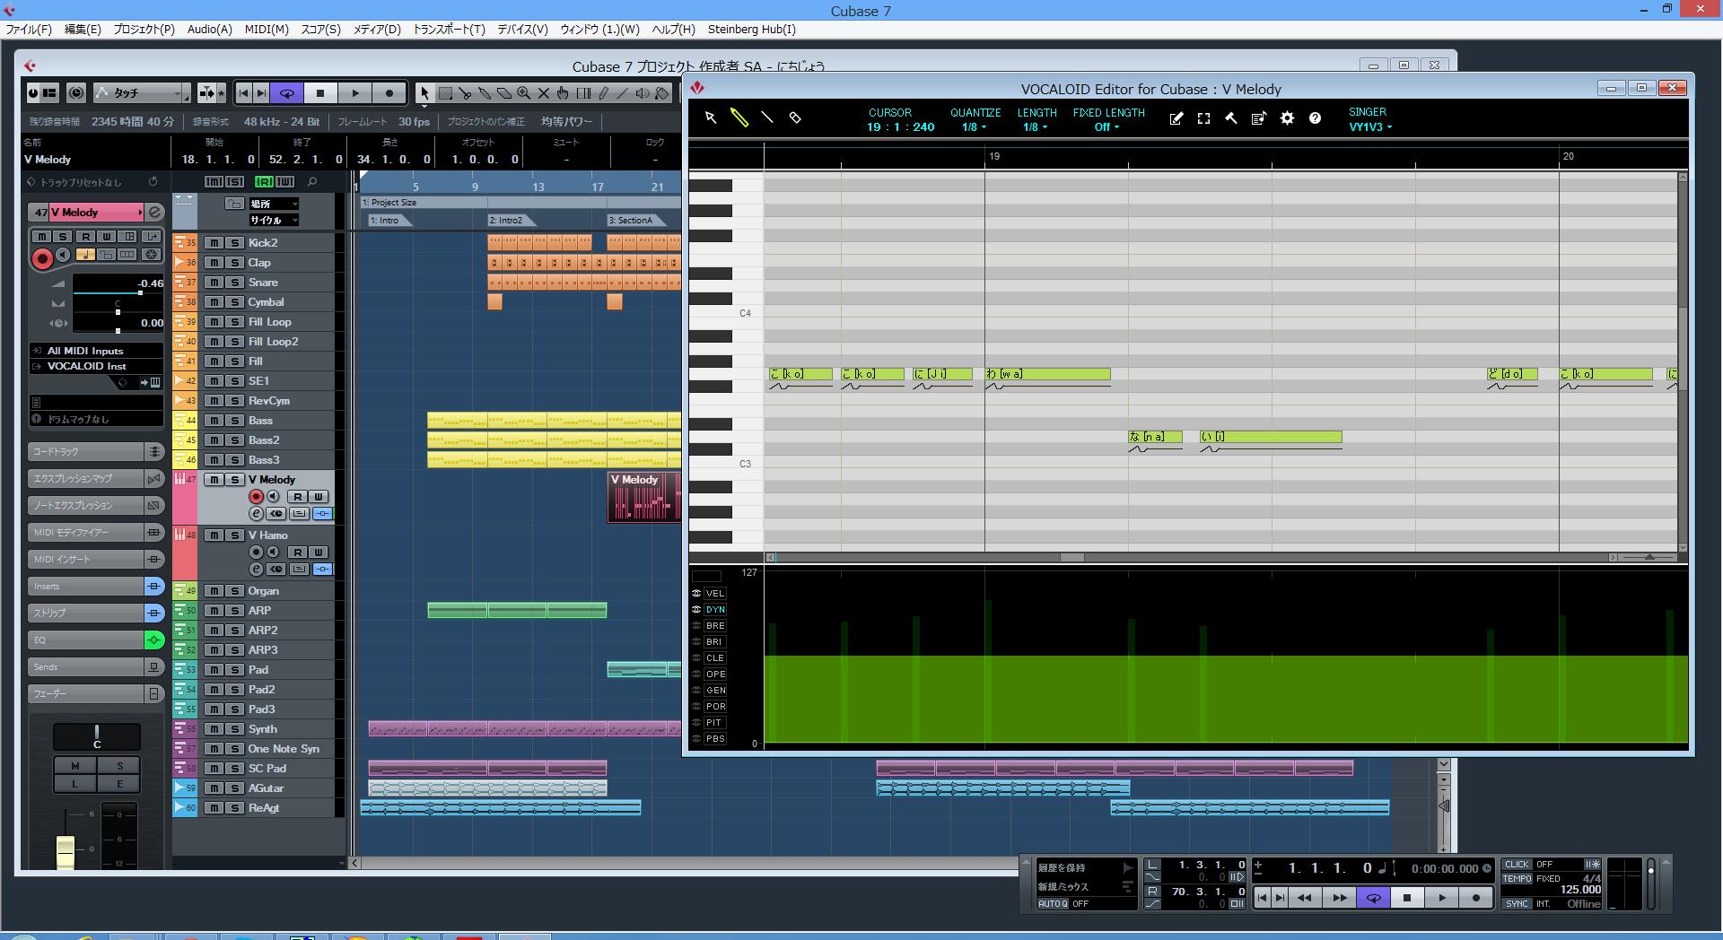Open the MIDI(M) menu
This screenshot has height=940, width=1723.
pyautogui.click(x=267, y=30)
